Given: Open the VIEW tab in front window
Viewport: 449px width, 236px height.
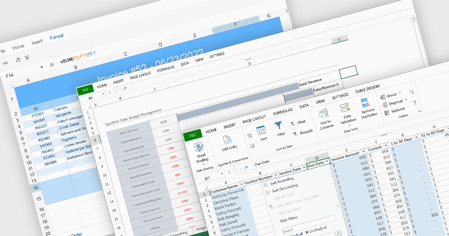Looking at the screenshot, I should click(320, 102).
